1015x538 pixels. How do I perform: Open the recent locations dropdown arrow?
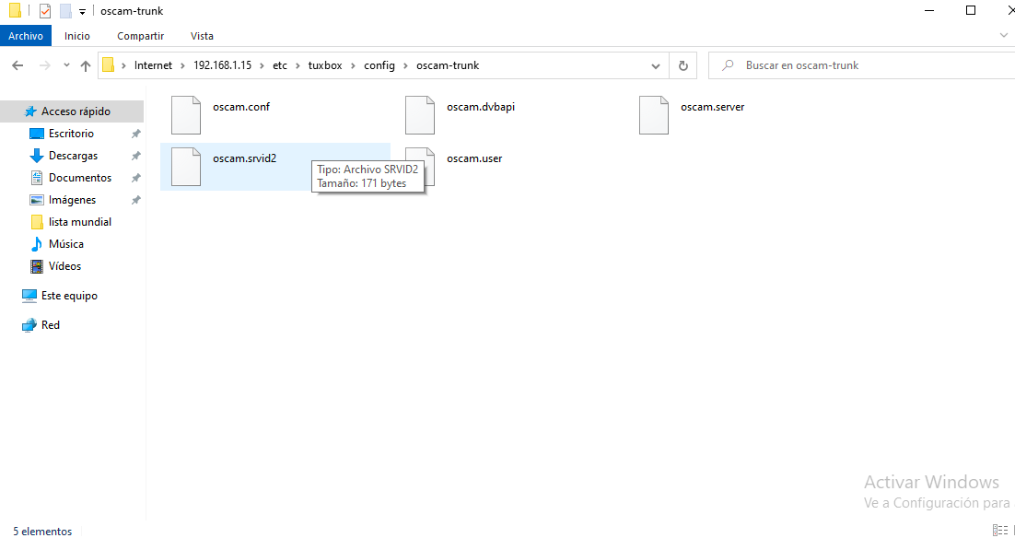66,66
